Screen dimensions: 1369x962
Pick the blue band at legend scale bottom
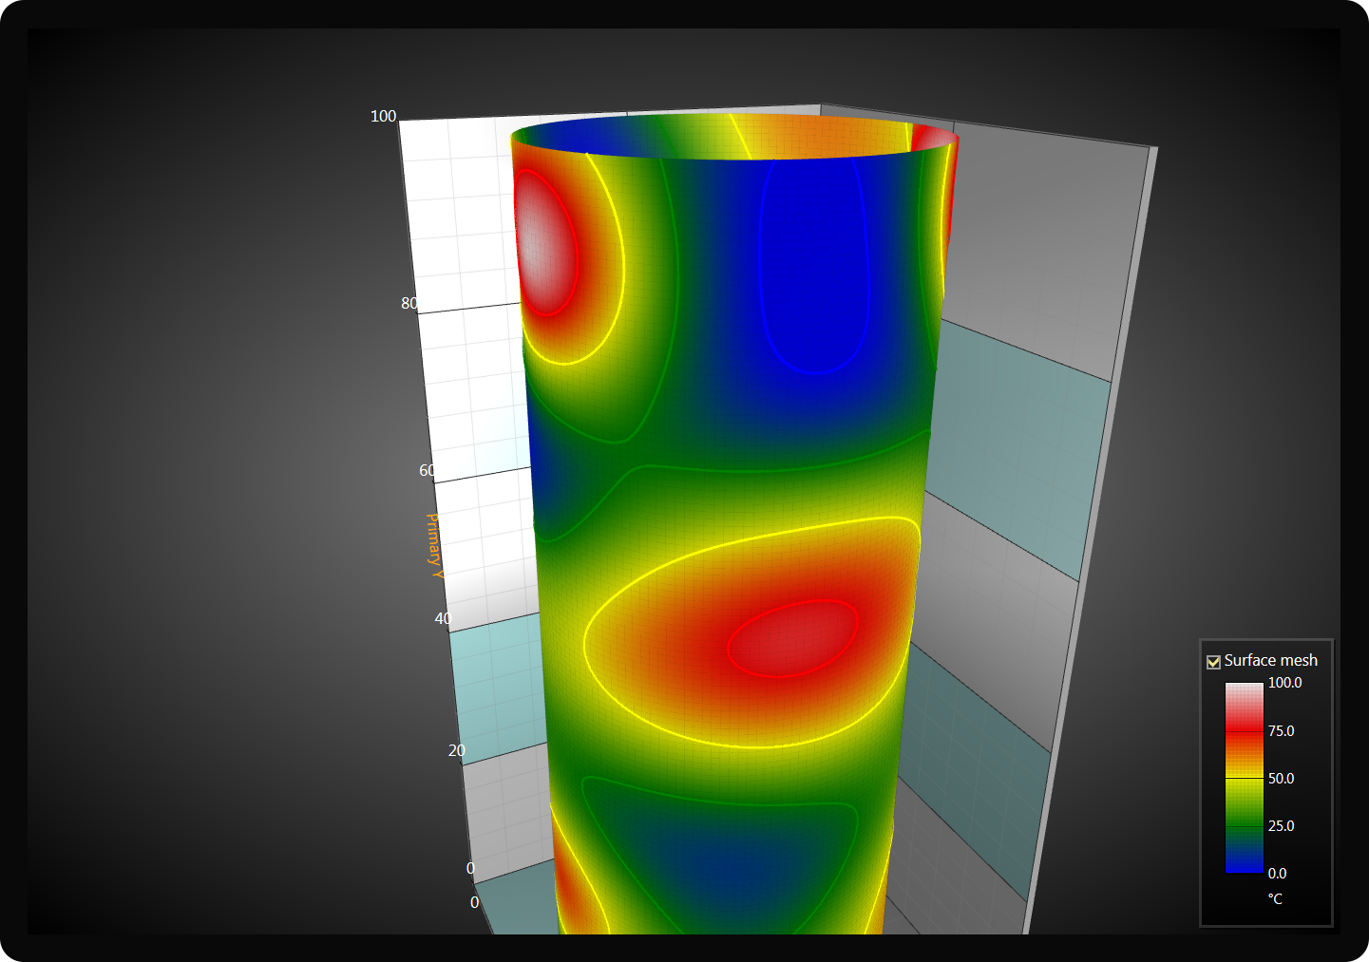pos(1244,862)
